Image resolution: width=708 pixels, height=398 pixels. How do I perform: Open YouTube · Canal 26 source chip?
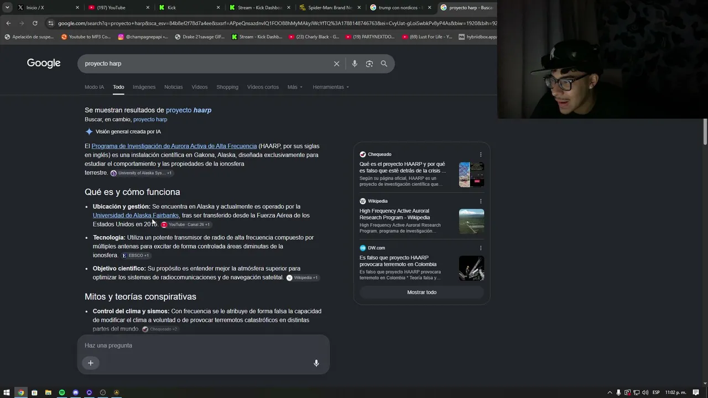[185, 224]
